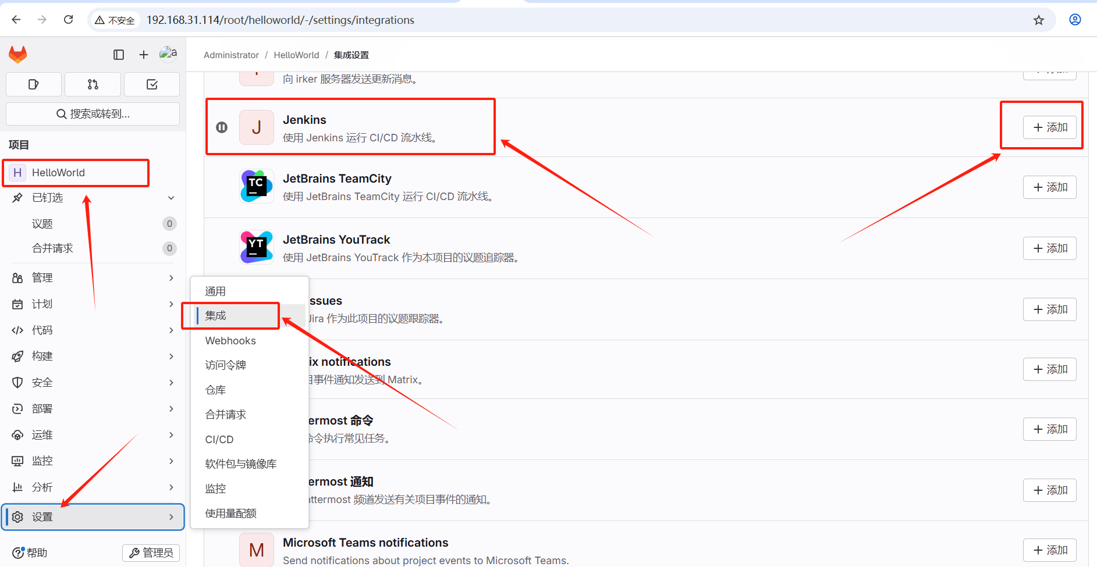Open merge requests shortcut icon
Screen dimensions: 1097x567
[93, 85]
